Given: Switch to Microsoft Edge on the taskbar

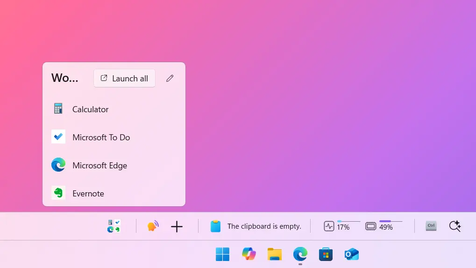Looking at the screenshot, I should pyautogui.click(x=300, y=254).
